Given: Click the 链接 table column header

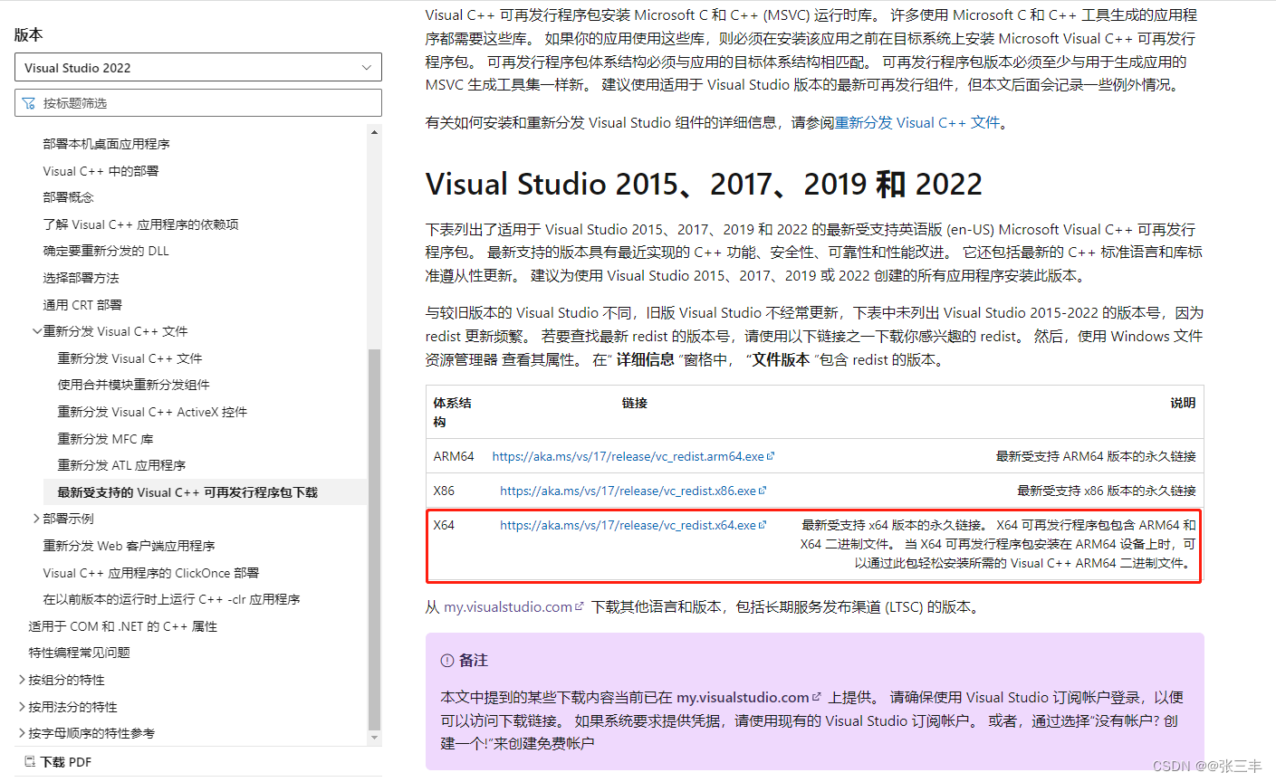Looking at the screenshot, I should [x=634, y=403].
